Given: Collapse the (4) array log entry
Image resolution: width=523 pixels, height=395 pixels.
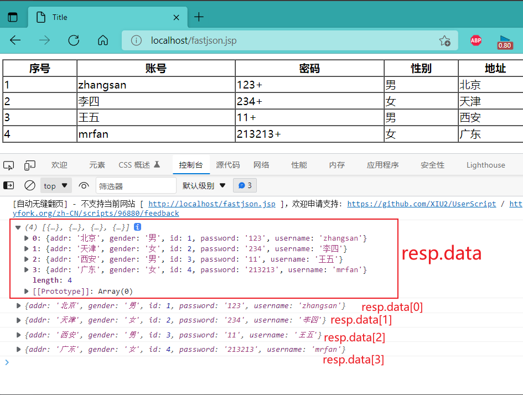Looking at the screenshot, I should point(18,228).
